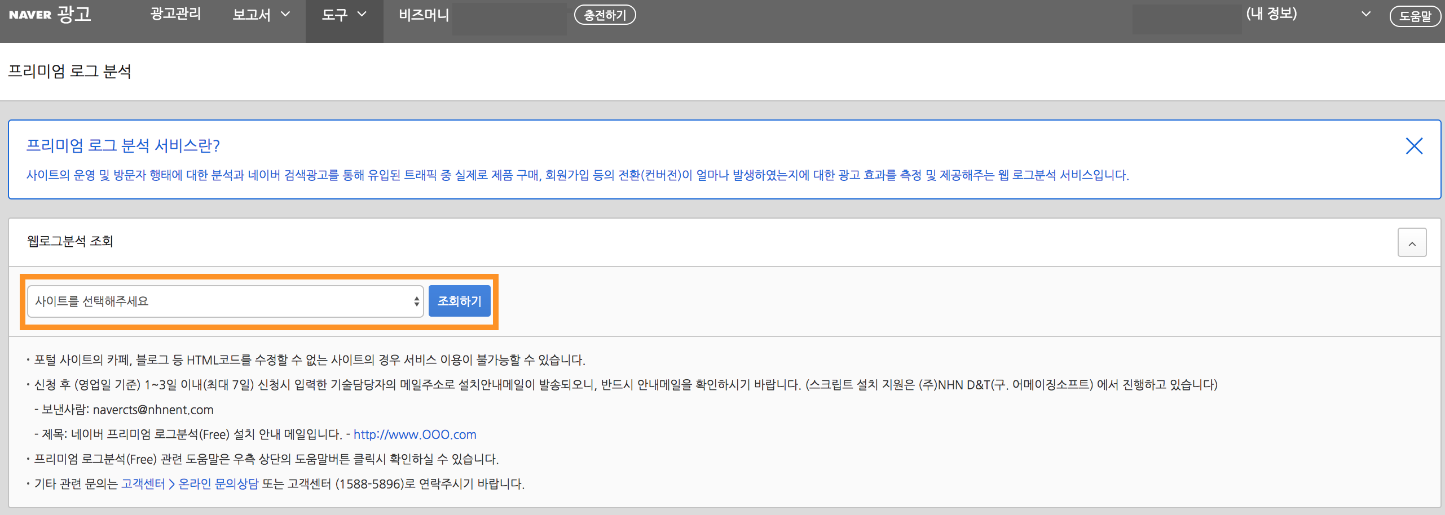The width and height of the screenshot is (1445, 515).
Task: Click the 조회하기 button
Action: point(459,301)
